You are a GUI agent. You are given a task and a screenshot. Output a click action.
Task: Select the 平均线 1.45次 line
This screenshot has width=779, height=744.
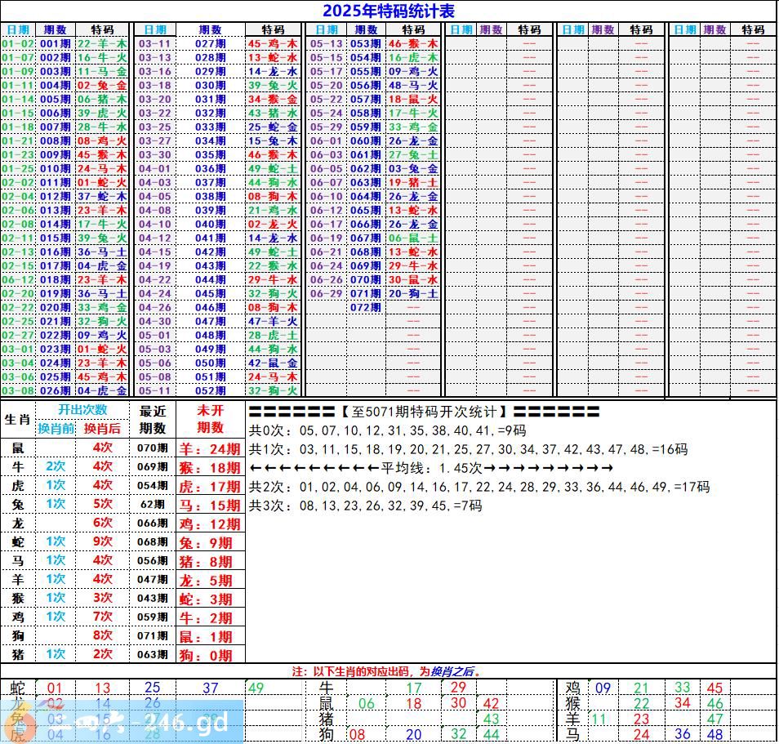[430, 468]
